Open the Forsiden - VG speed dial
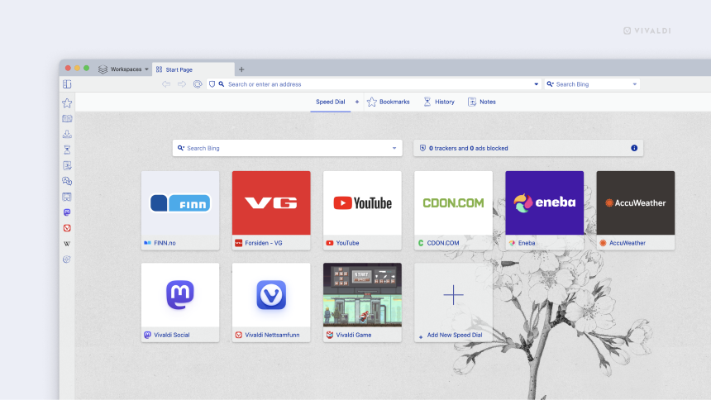This screenshot has width=711, height=400. click(271, 211)
